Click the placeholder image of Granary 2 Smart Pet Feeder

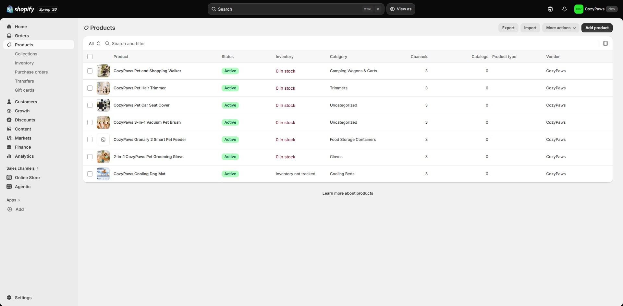coord(103,140)
